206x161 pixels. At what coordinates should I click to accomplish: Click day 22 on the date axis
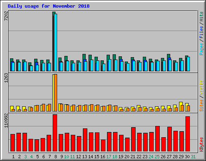139,157
